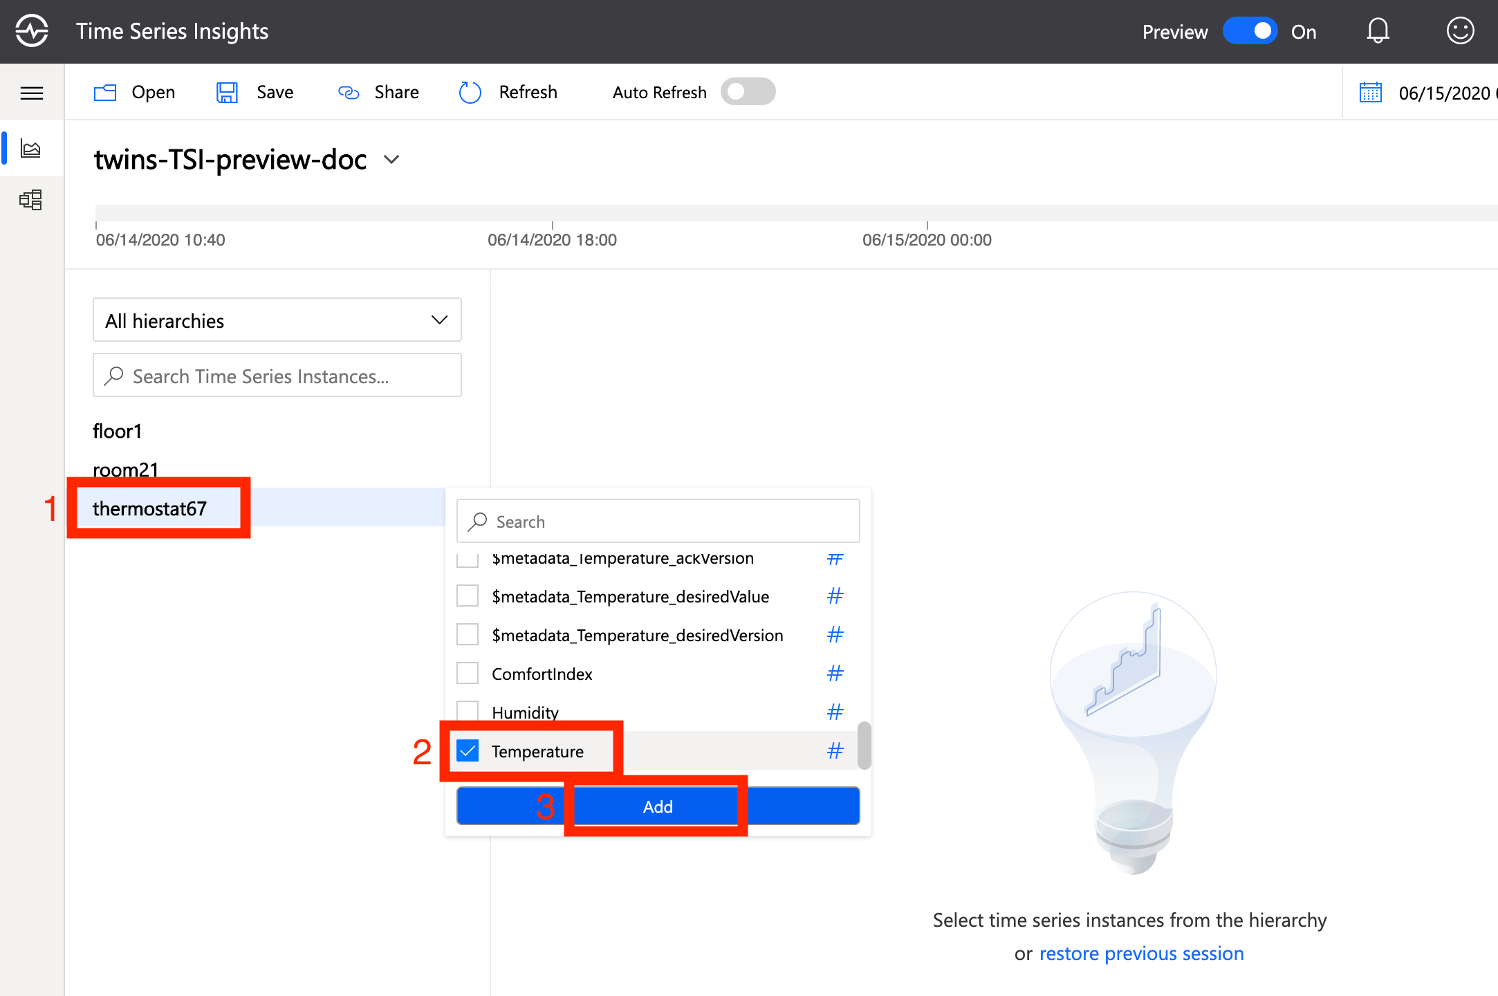Click the smiley feedback icon

click(x=1460, y=31)
